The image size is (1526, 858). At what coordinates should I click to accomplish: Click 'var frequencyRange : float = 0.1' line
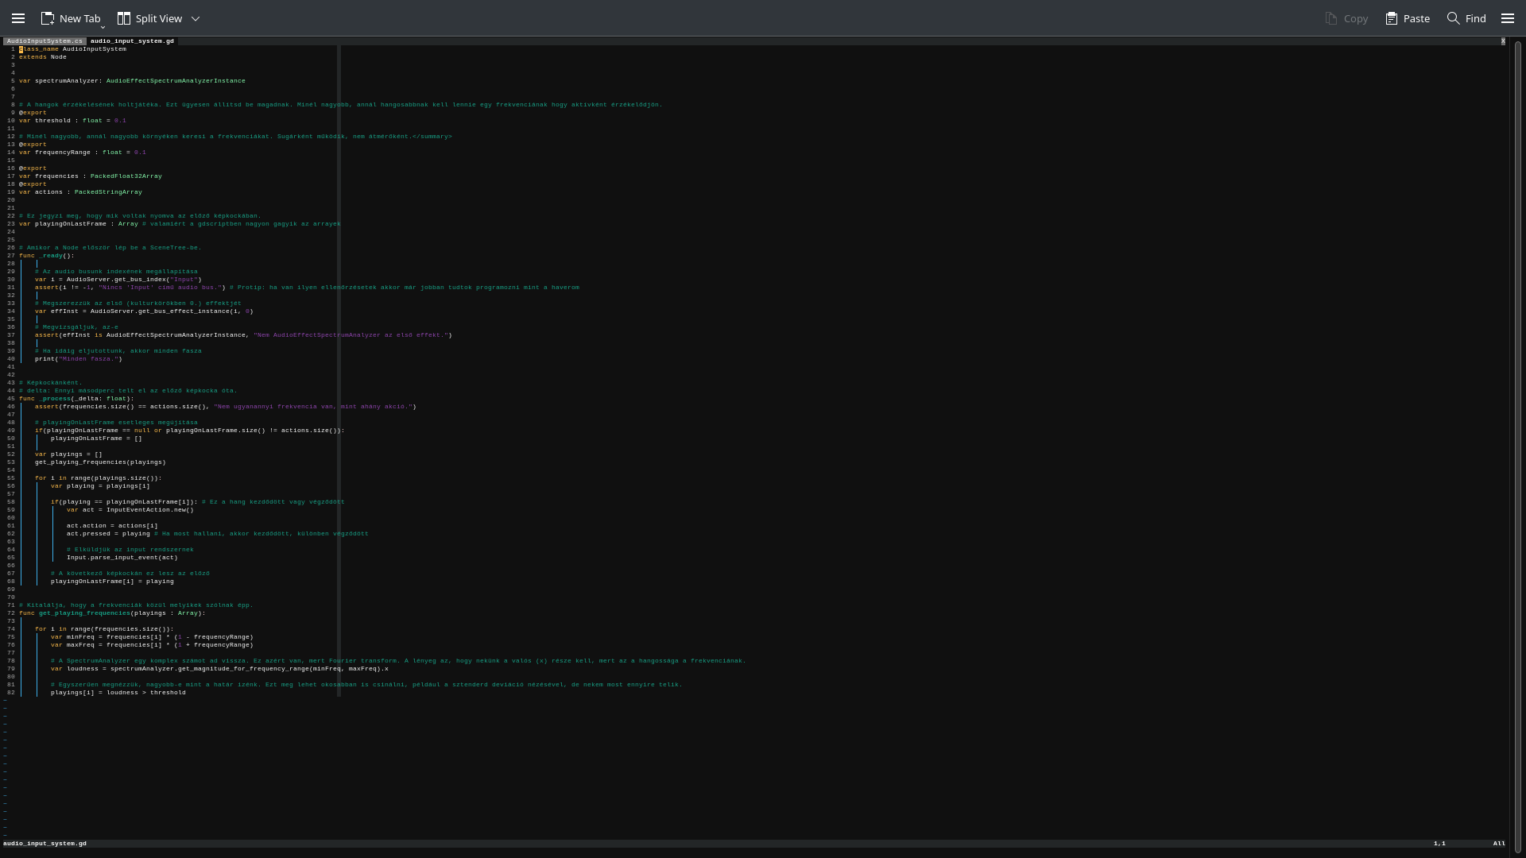83,152
